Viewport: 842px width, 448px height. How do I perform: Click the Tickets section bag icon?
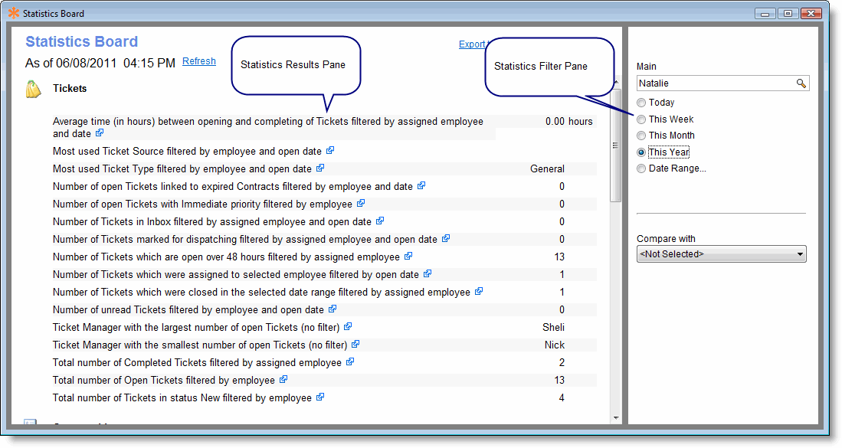(x=33, y=90)
